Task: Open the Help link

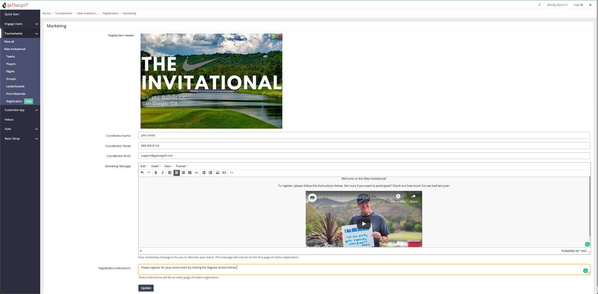Action: 578,5
